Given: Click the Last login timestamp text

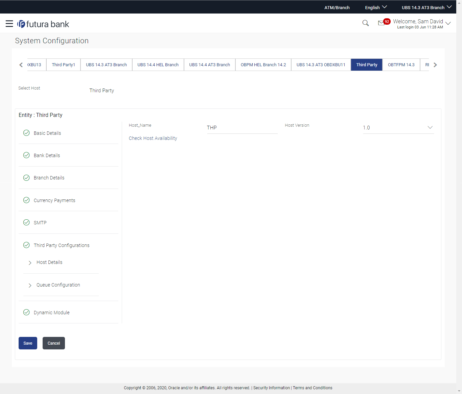Looking at the screenshot, I should (420, 27).
